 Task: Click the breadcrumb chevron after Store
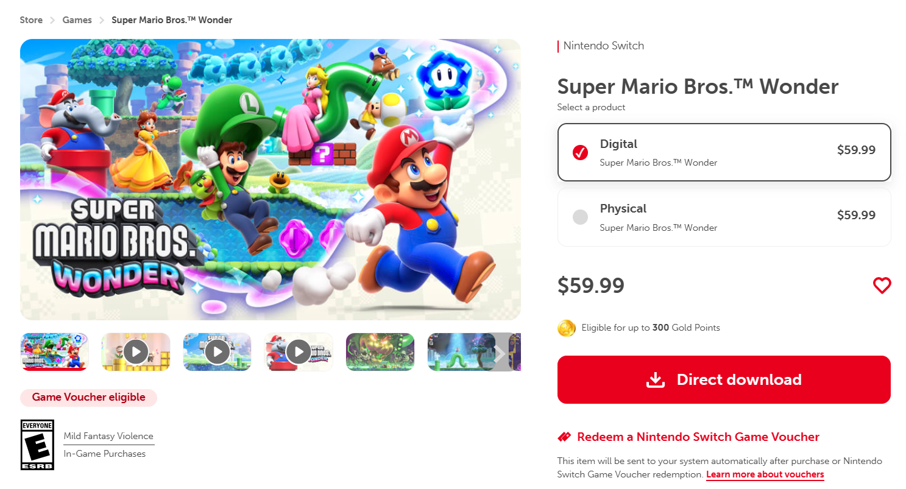click(52, 21)
